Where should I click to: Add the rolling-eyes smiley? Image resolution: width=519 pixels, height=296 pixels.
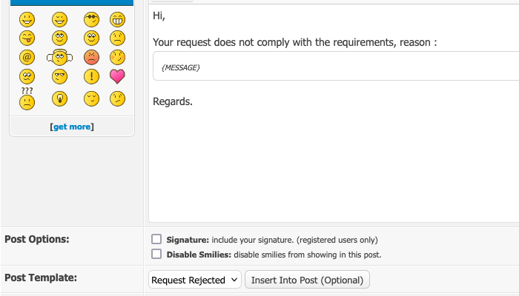click(60, 38)
